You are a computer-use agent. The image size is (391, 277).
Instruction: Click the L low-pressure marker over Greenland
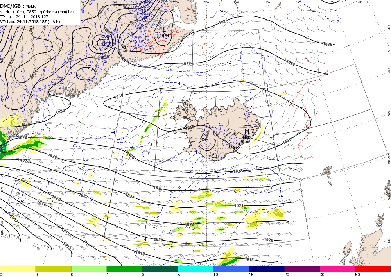click(163, 29)
